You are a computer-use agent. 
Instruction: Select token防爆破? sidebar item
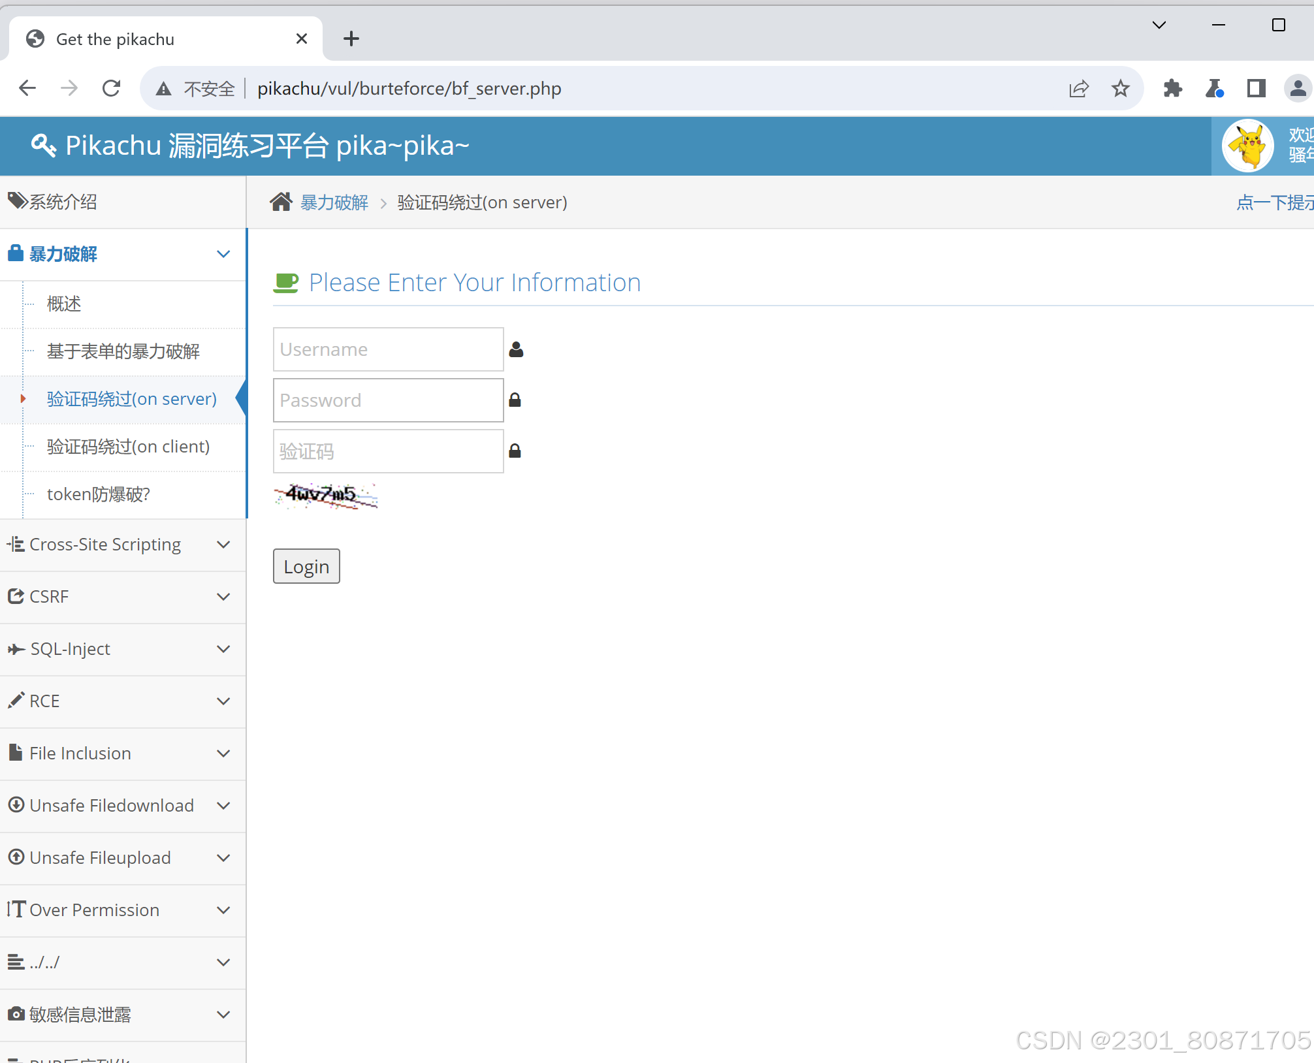pyautogui.click(x=99, y=494)
